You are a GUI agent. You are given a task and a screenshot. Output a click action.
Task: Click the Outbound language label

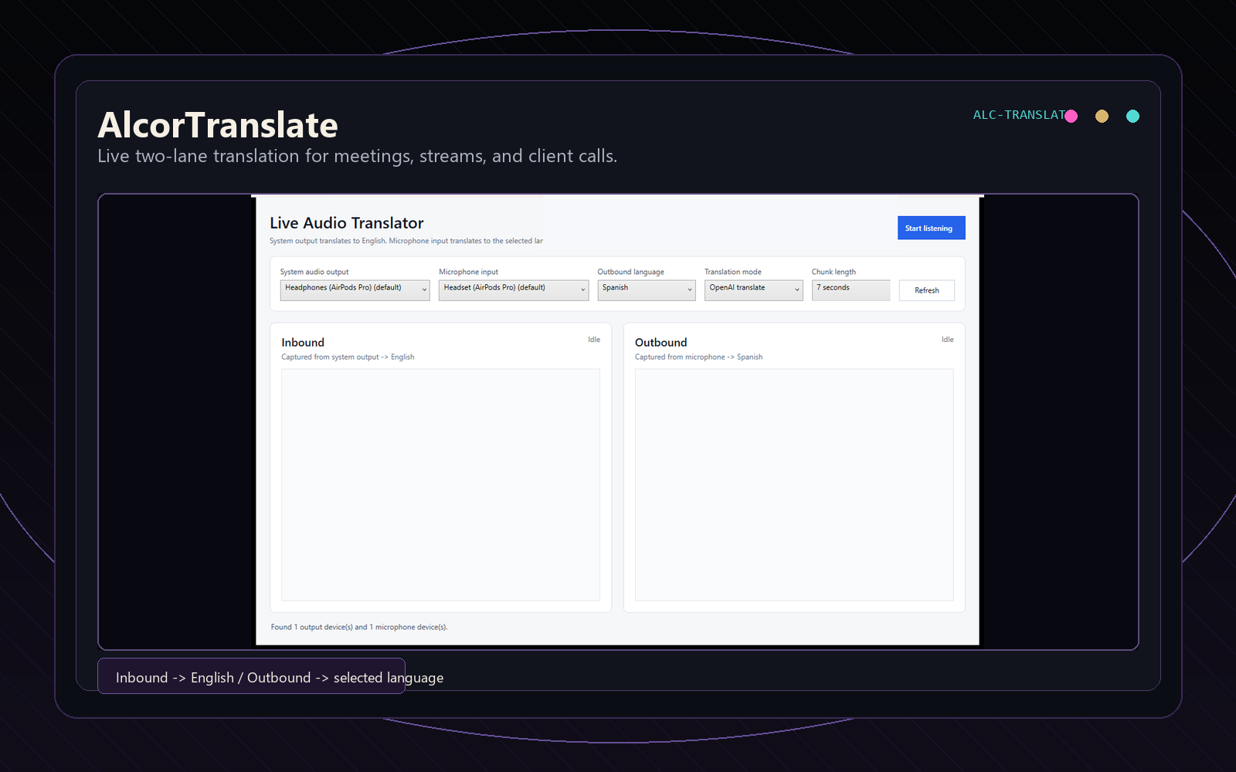click(x=630, y=272)
